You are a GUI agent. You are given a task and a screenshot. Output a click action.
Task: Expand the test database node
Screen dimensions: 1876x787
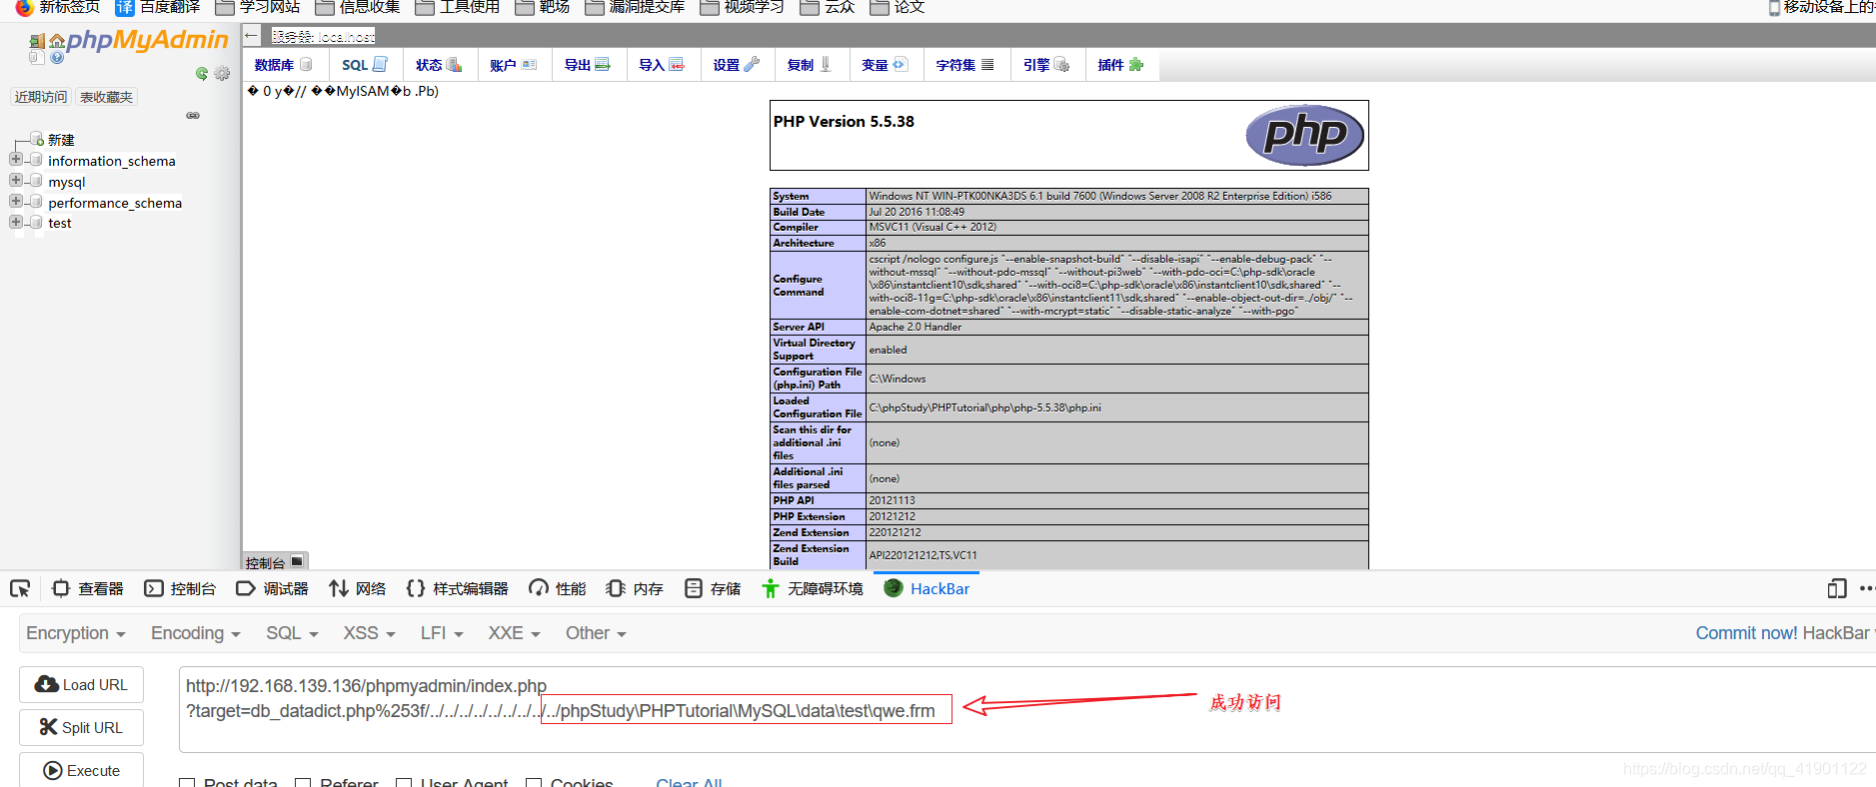coord(15,222)
